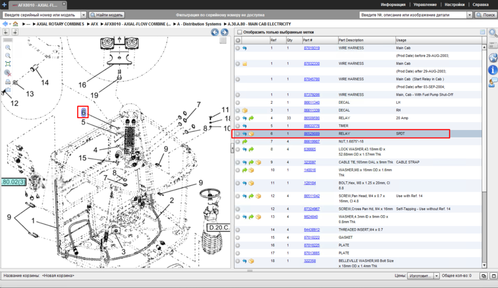The image size is (498, 288).
Task: Open part number 86529089 link
Action: (x=312, y=134)
